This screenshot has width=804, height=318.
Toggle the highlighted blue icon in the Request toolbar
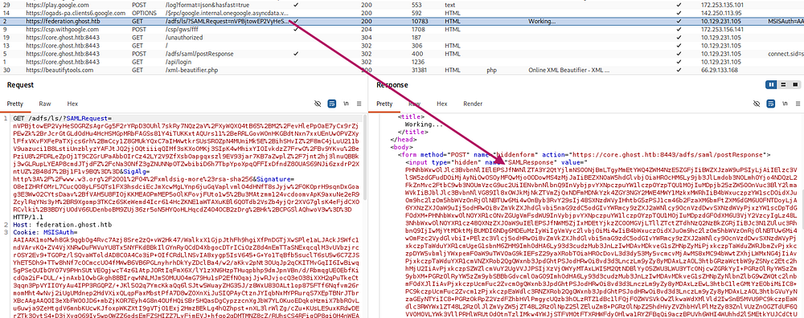coord(332,104)
